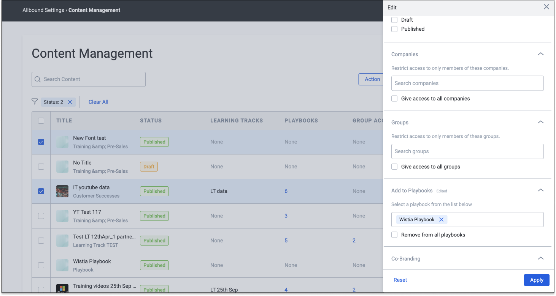The image size is (556, 296).
Task: Check the YT Test 117 row checkbox
Action: (41, 216)
